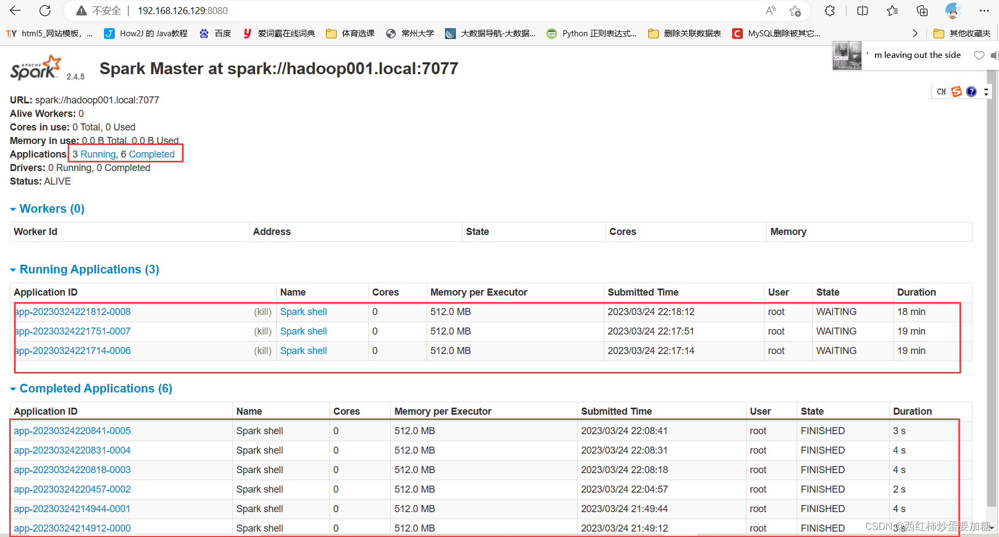Open completed app-20230324220841-0005
This screenshot has width=999, height=537.
[72, 431]
